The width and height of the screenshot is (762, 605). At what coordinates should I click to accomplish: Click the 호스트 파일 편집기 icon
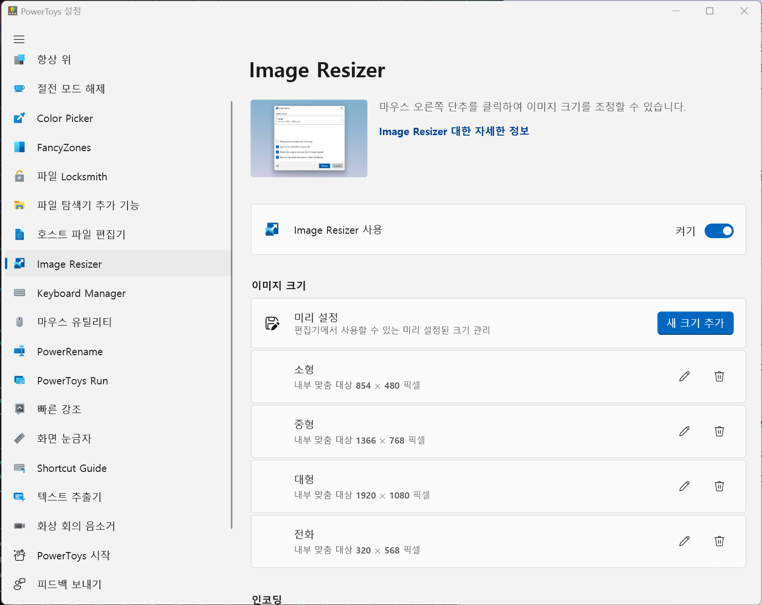pyautogui.click(x=19, y=235)
